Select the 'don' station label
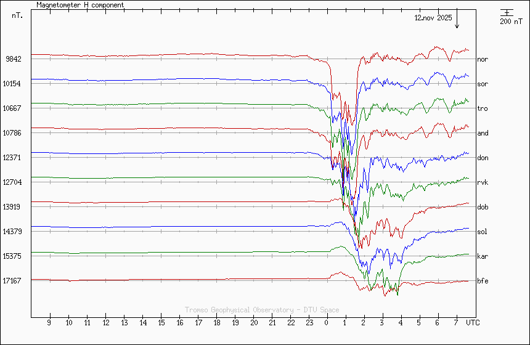Screen dimensions: 530x345 coord(483,158)
